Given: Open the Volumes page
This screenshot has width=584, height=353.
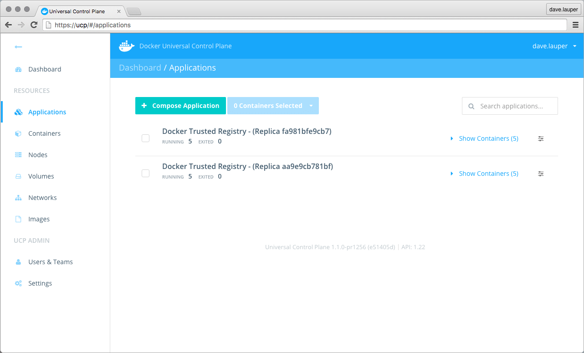Looking at the screenshot, I should pos(41,176).
